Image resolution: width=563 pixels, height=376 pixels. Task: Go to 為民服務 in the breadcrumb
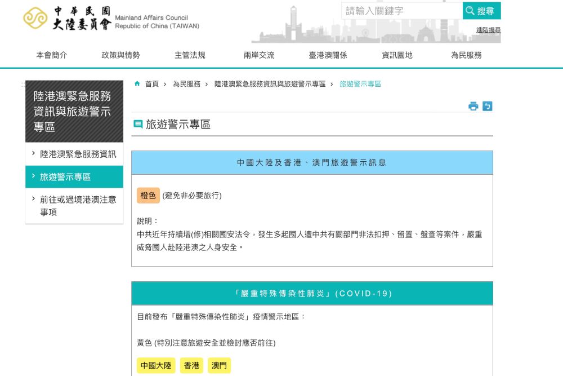[x=187, y=84]
